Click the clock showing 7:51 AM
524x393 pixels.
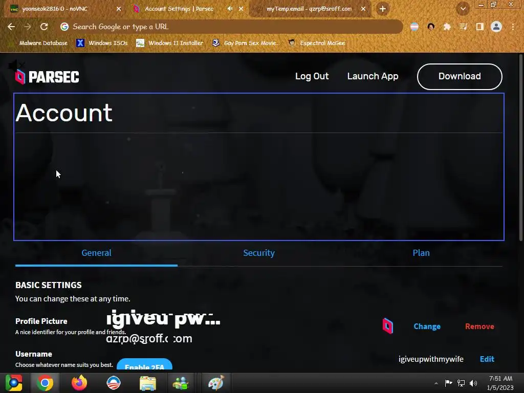[x=500, y=383]
